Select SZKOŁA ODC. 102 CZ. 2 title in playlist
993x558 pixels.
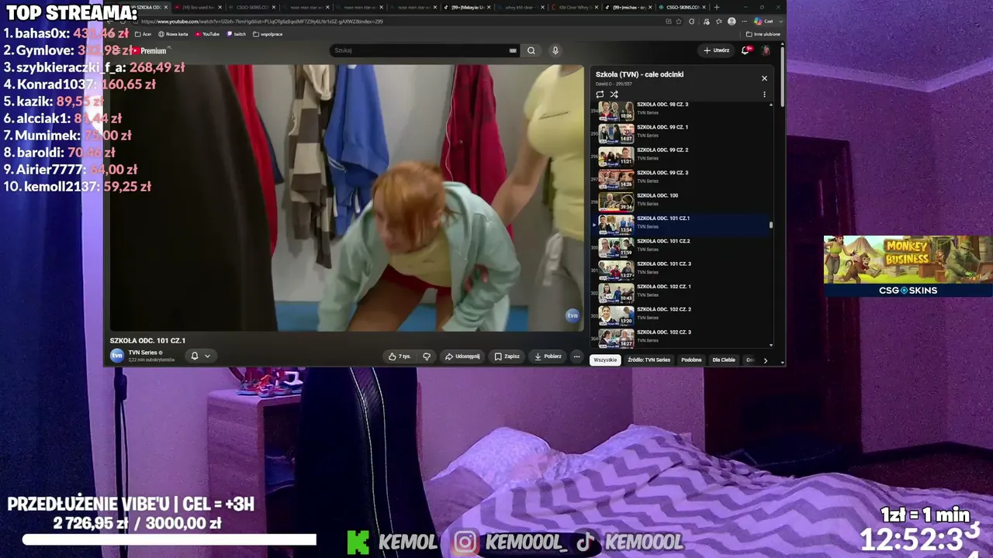pos(664,309)
